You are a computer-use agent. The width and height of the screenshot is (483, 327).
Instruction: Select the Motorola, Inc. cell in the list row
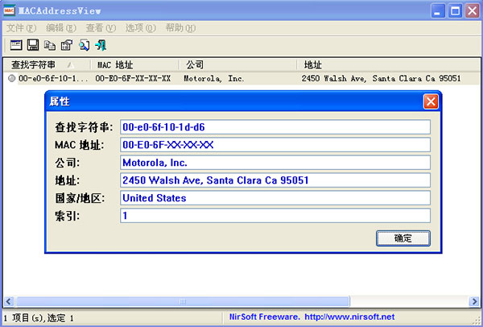tap(214, 79)
